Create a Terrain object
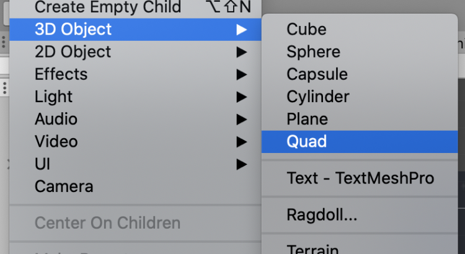The width and height of the screenshot is (465, 254). [312, 250]
